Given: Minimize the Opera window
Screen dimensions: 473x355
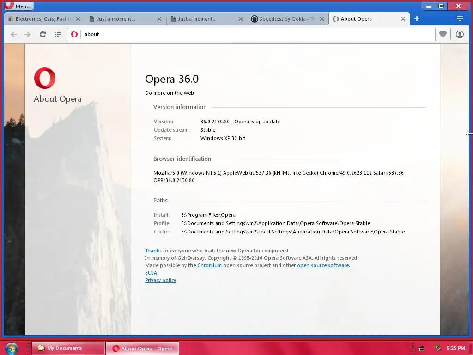Looking at the screenshot, I should (428, 6).
